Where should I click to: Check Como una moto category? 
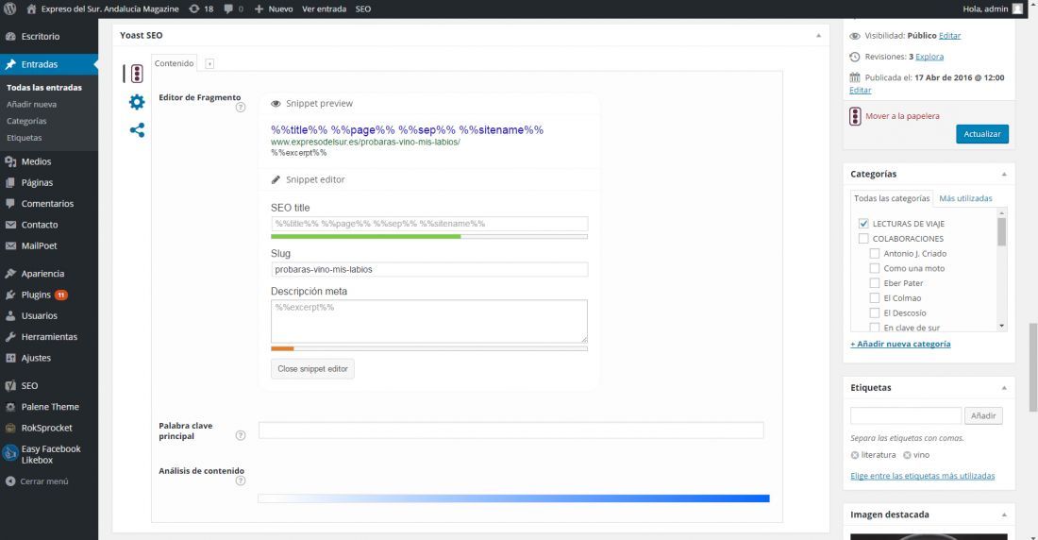pos(875,268)
